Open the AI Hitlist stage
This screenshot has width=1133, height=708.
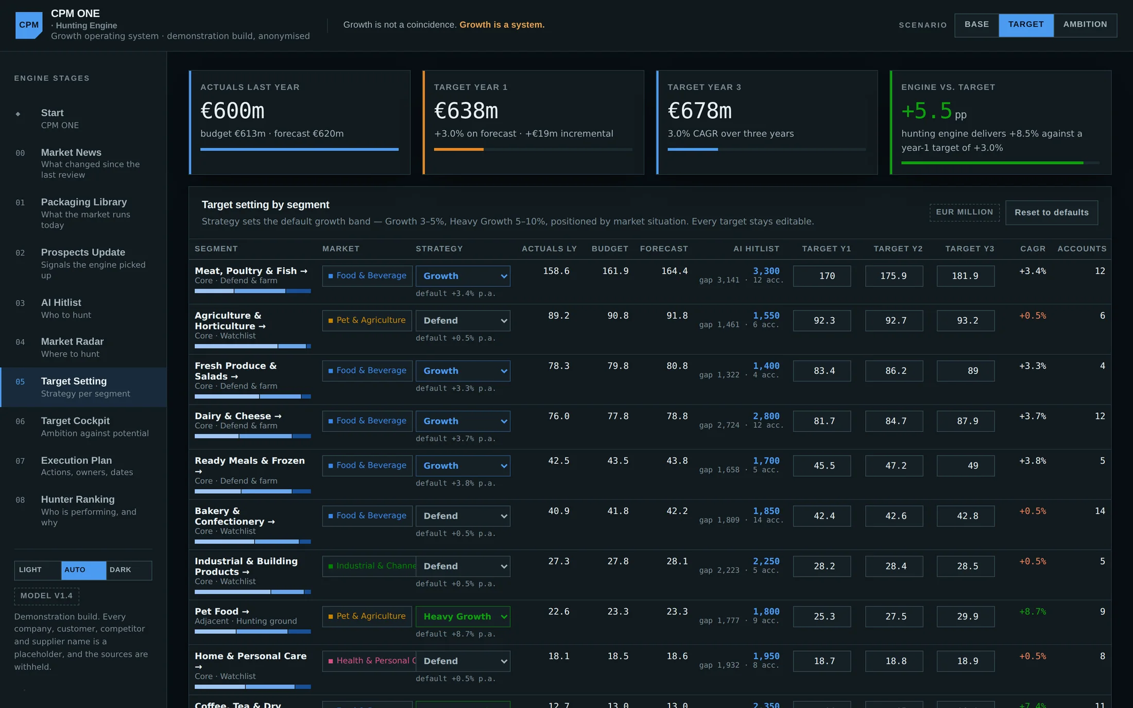point(83,308)
